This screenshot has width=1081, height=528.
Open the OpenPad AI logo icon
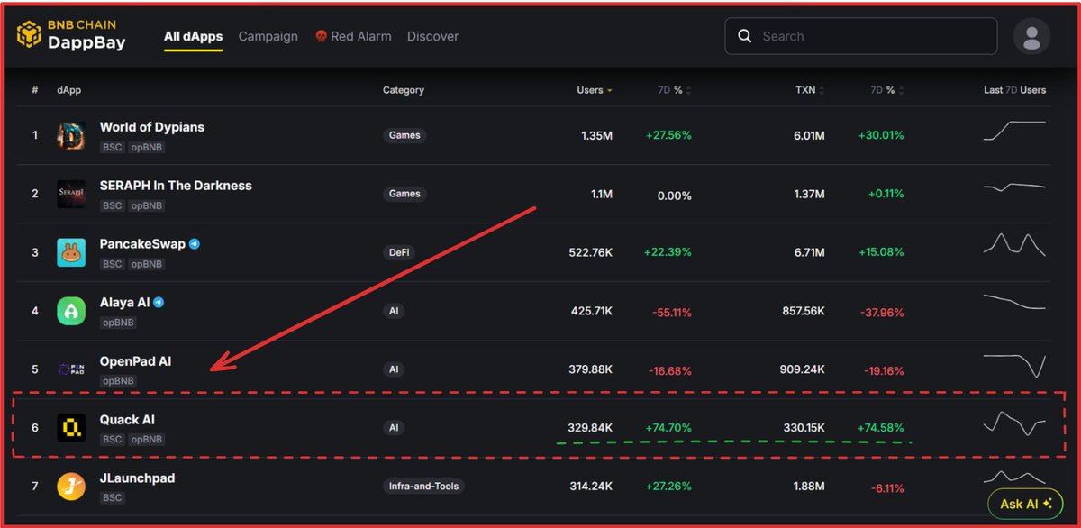[71, 369]
